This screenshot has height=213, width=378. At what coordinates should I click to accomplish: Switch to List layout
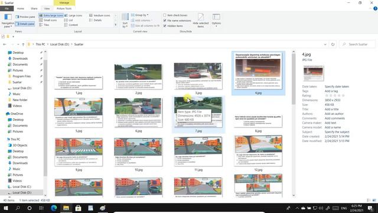click(x=69, y=20)
